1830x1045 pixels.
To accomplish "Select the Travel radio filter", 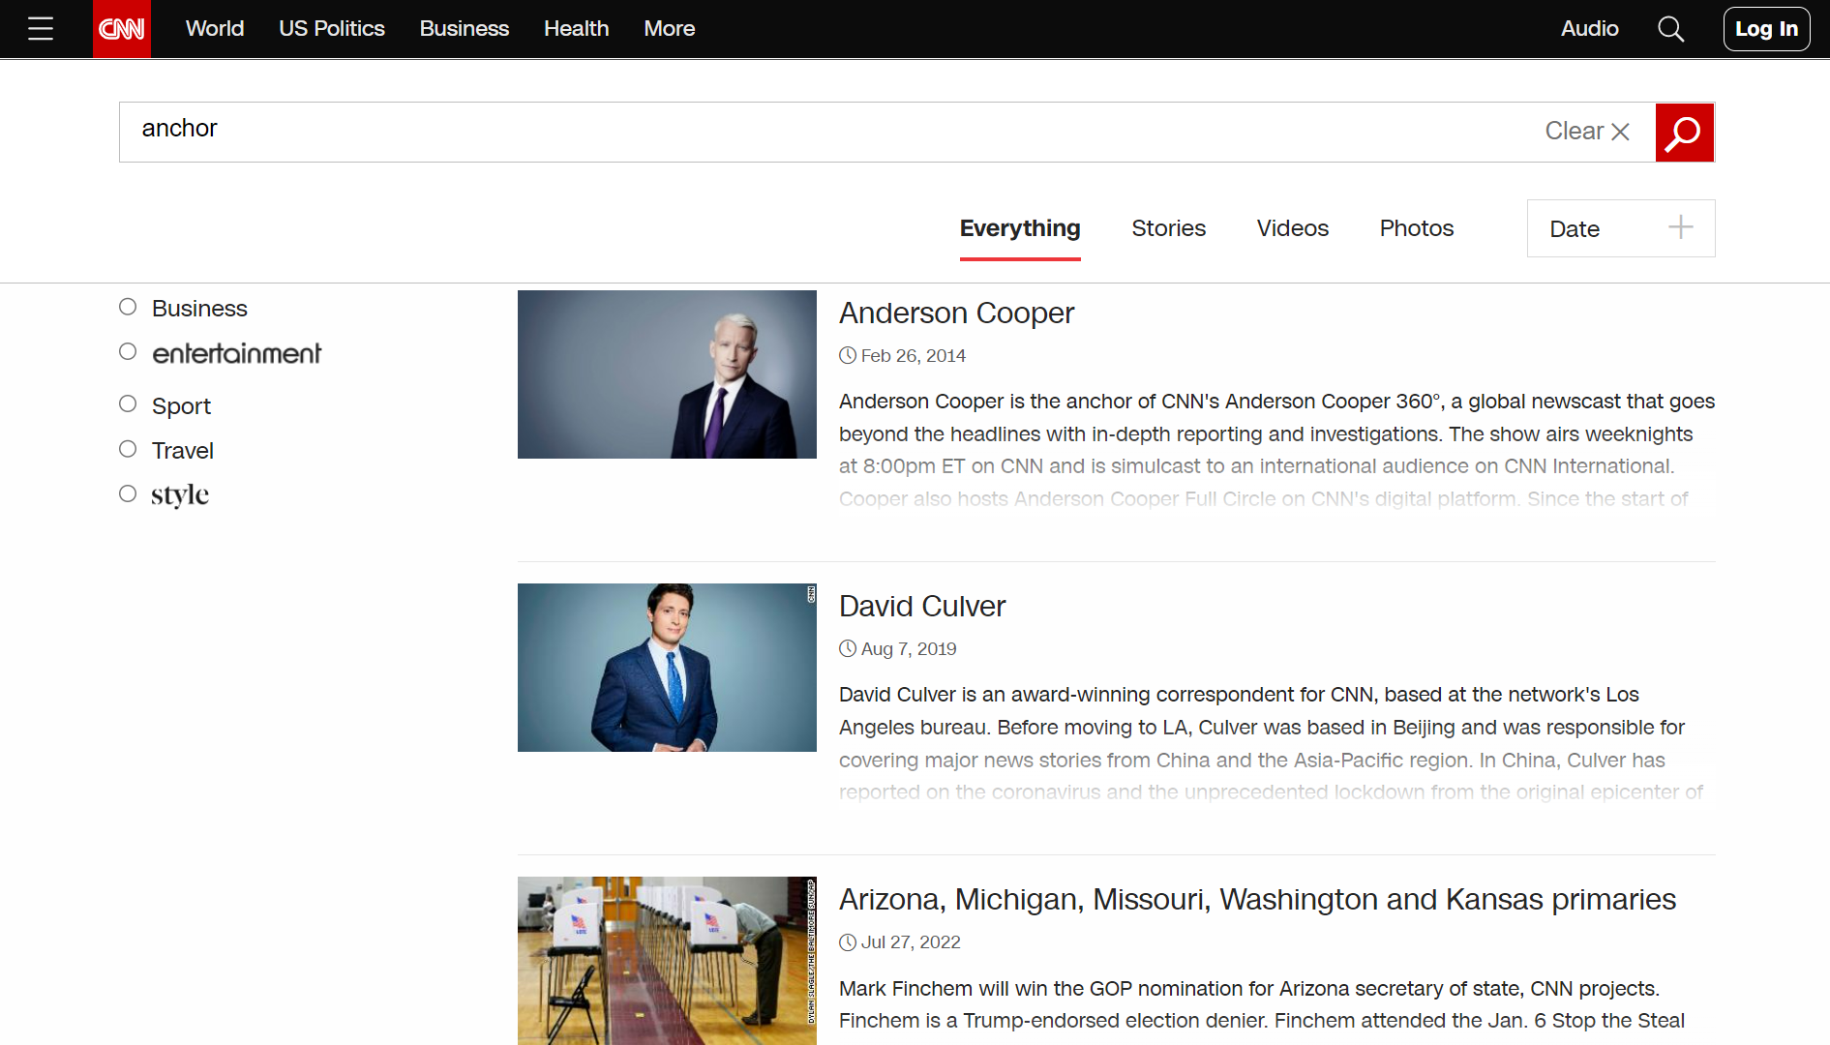I will click(128, 448).
